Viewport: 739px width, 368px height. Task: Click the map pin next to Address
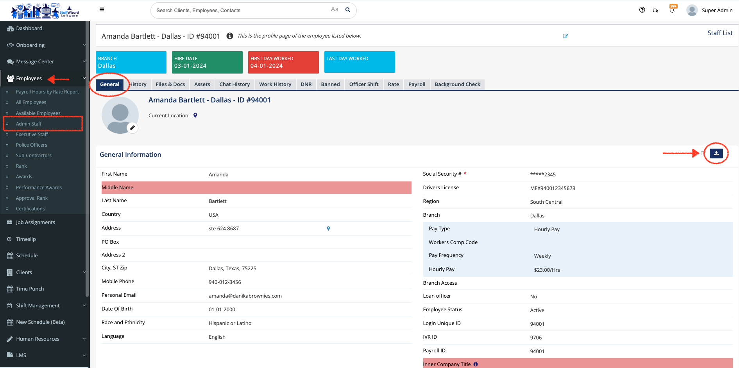point(328,228)
